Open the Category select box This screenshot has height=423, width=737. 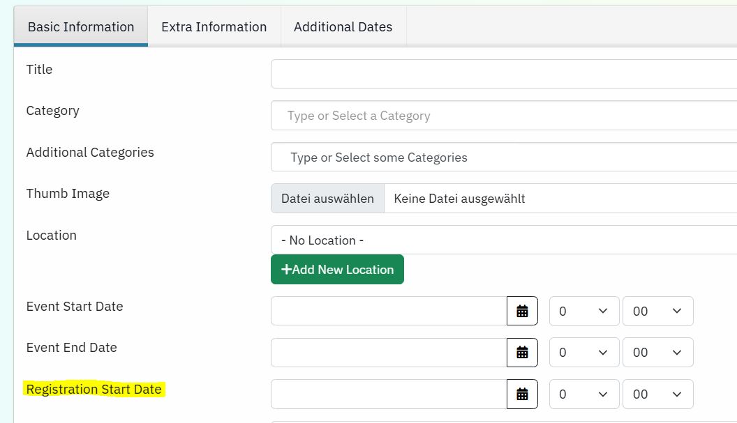(502, 116)
